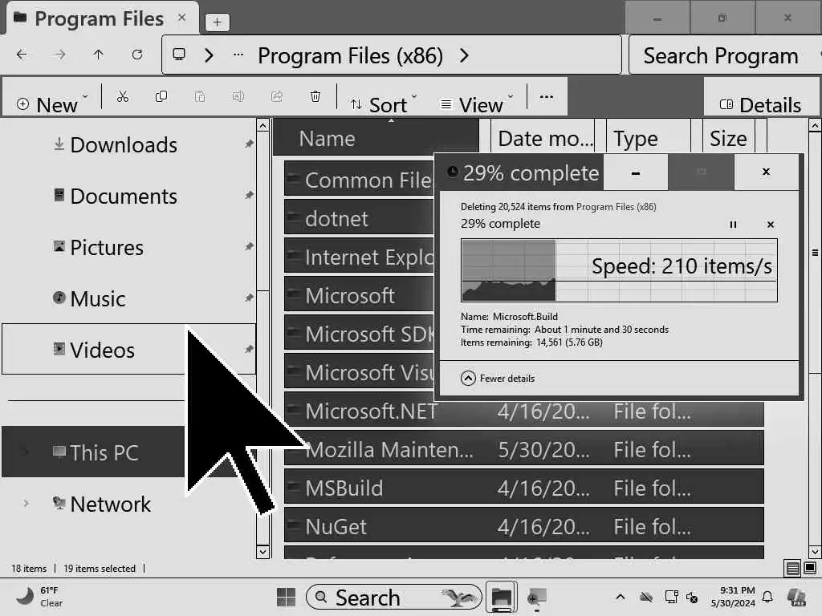Screen dimensions: 822x616
Task: Click the Program Files tab
Action: pyautogui.click(x=103, y=19)
